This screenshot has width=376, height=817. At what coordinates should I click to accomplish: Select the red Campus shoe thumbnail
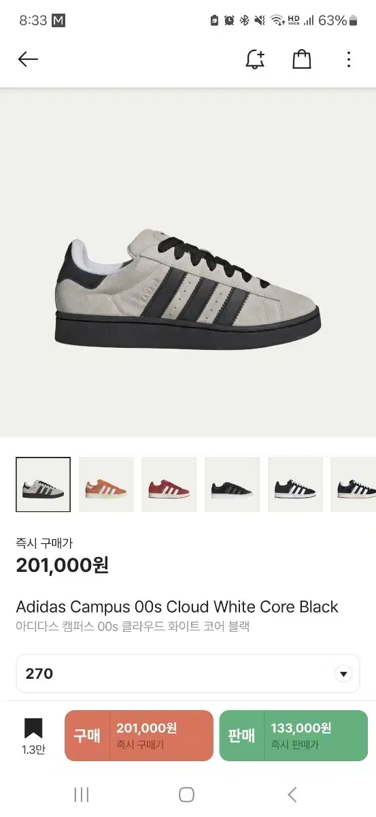click(x=169, y=485)
